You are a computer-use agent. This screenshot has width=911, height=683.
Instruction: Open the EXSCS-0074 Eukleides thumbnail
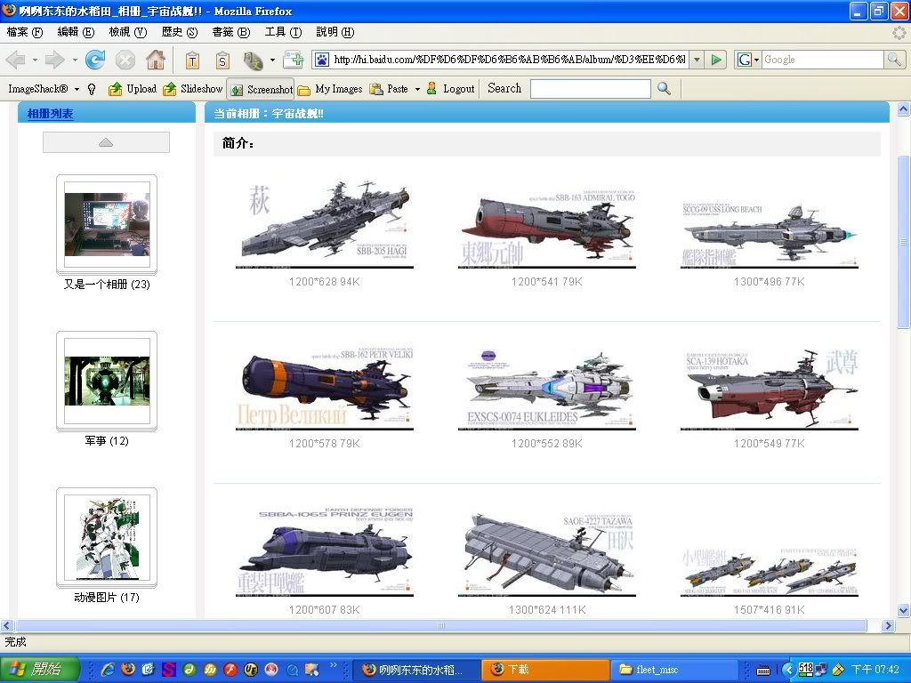[x=547, y=390]
